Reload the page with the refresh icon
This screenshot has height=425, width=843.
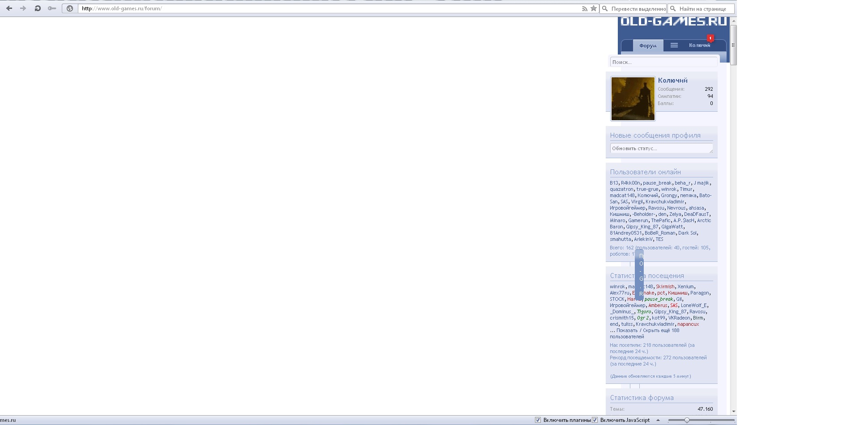[38, 8]
